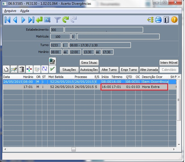Click the edit record pencil icon
Viewport: 185px width, 162px height.
[14, 69]
